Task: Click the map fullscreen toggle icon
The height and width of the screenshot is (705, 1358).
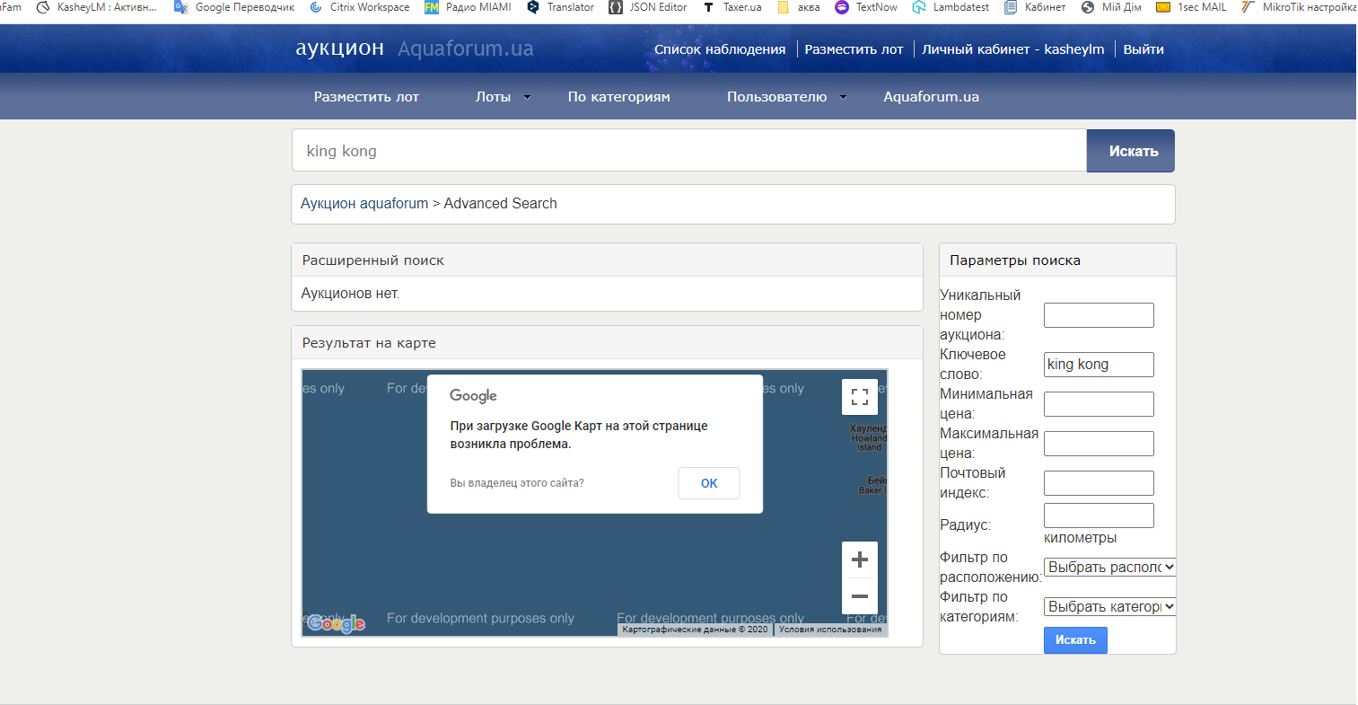Action: [859, 397]
